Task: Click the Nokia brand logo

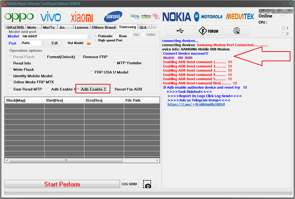Action: 177,17
